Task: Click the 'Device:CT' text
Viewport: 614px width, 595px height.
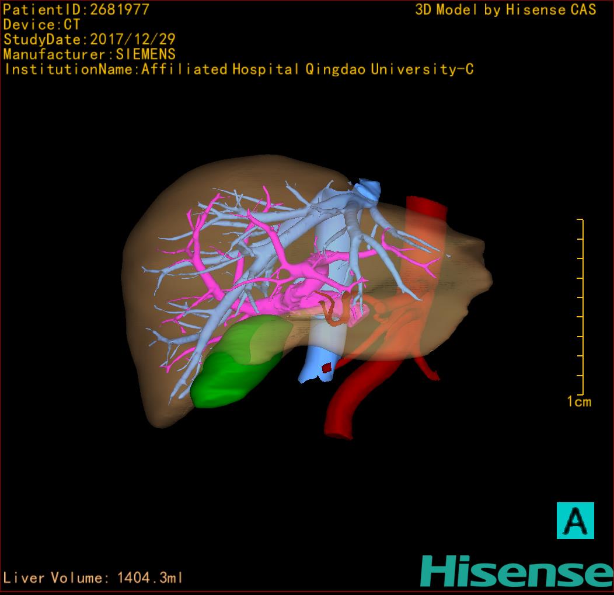Action: coord(41,24)
